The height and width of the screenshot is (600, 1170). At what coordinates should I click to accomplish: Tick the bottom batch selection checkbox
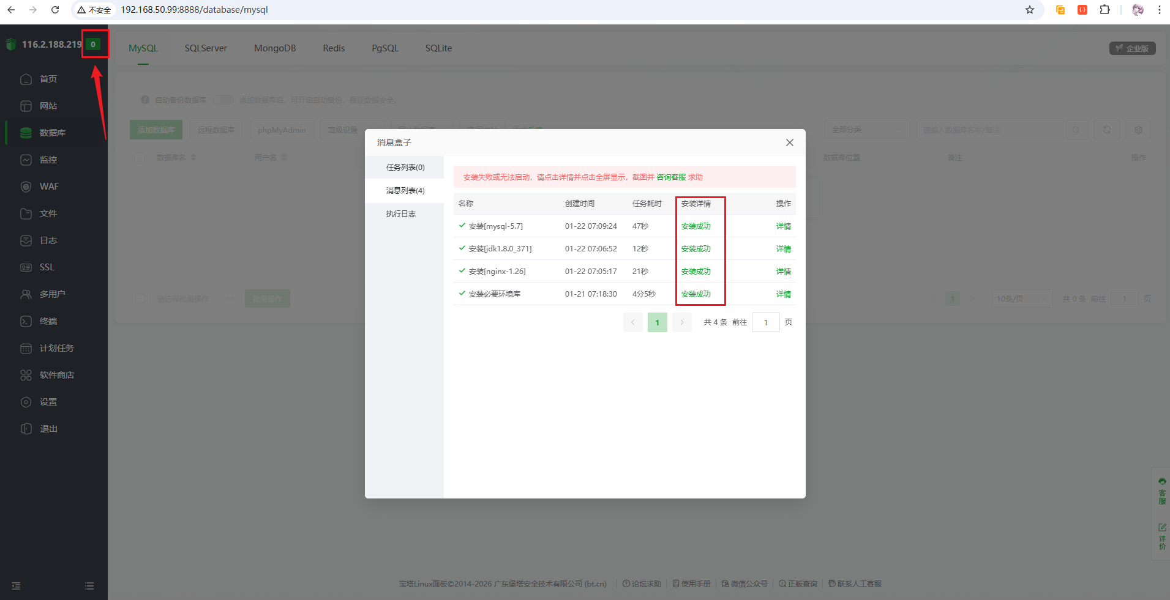tap(140, 298)
